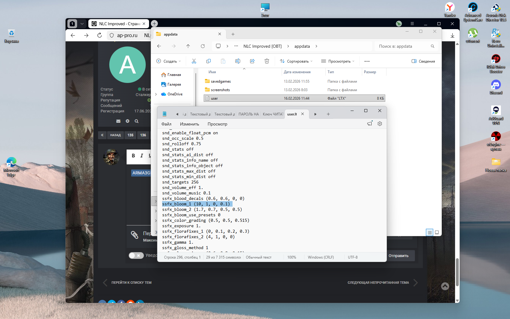The width and height of the screenshot is (510, 319).
Task: Toggle the notification switch in forum reply
Action: tap(136, 256)
